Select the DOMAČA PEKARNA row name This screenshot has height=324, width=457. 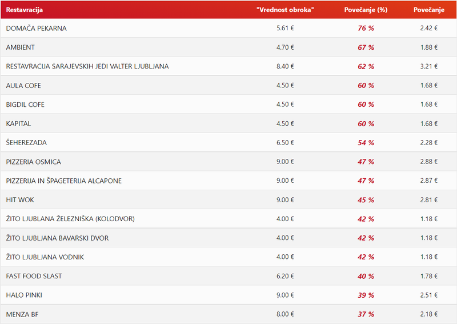[37, 29]
